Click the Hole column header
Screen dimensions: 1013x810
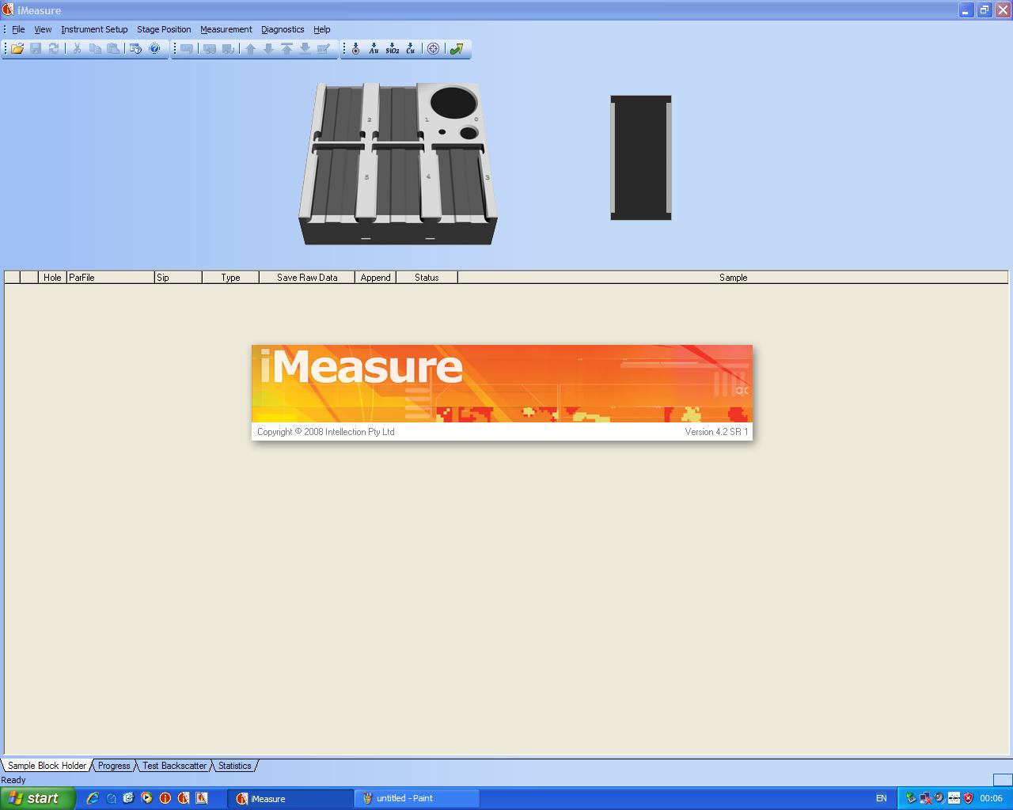pos(52,278)
